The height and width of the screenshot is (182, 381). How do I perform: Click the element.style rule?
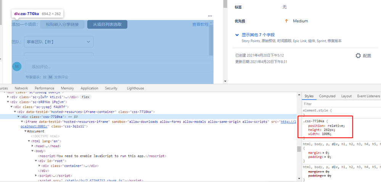click(x=317, y=110)
